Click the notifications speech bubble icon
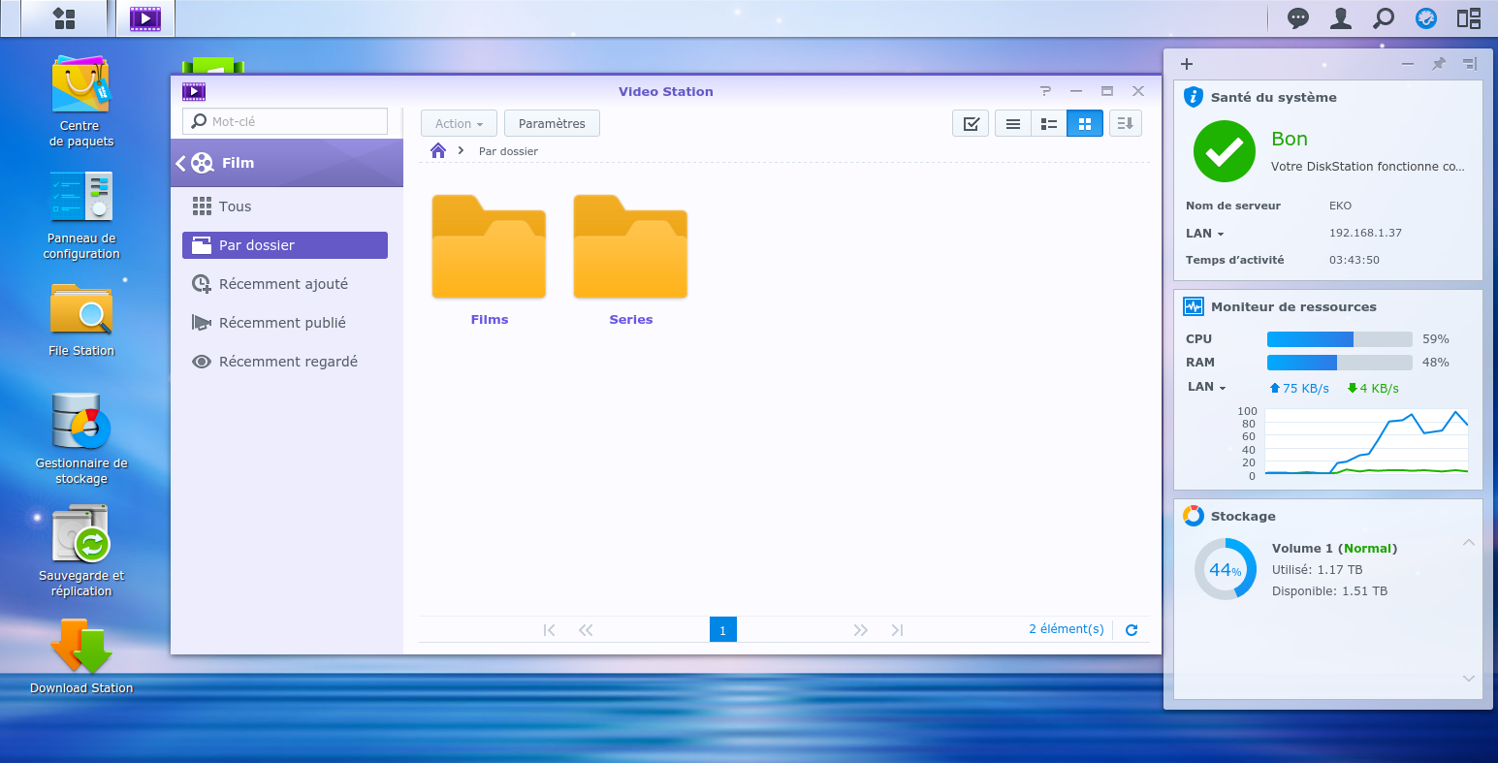 point(1297,18)
